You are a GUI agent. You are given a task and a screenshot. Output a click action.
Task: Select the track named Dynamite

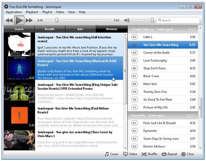click(163, 131)
